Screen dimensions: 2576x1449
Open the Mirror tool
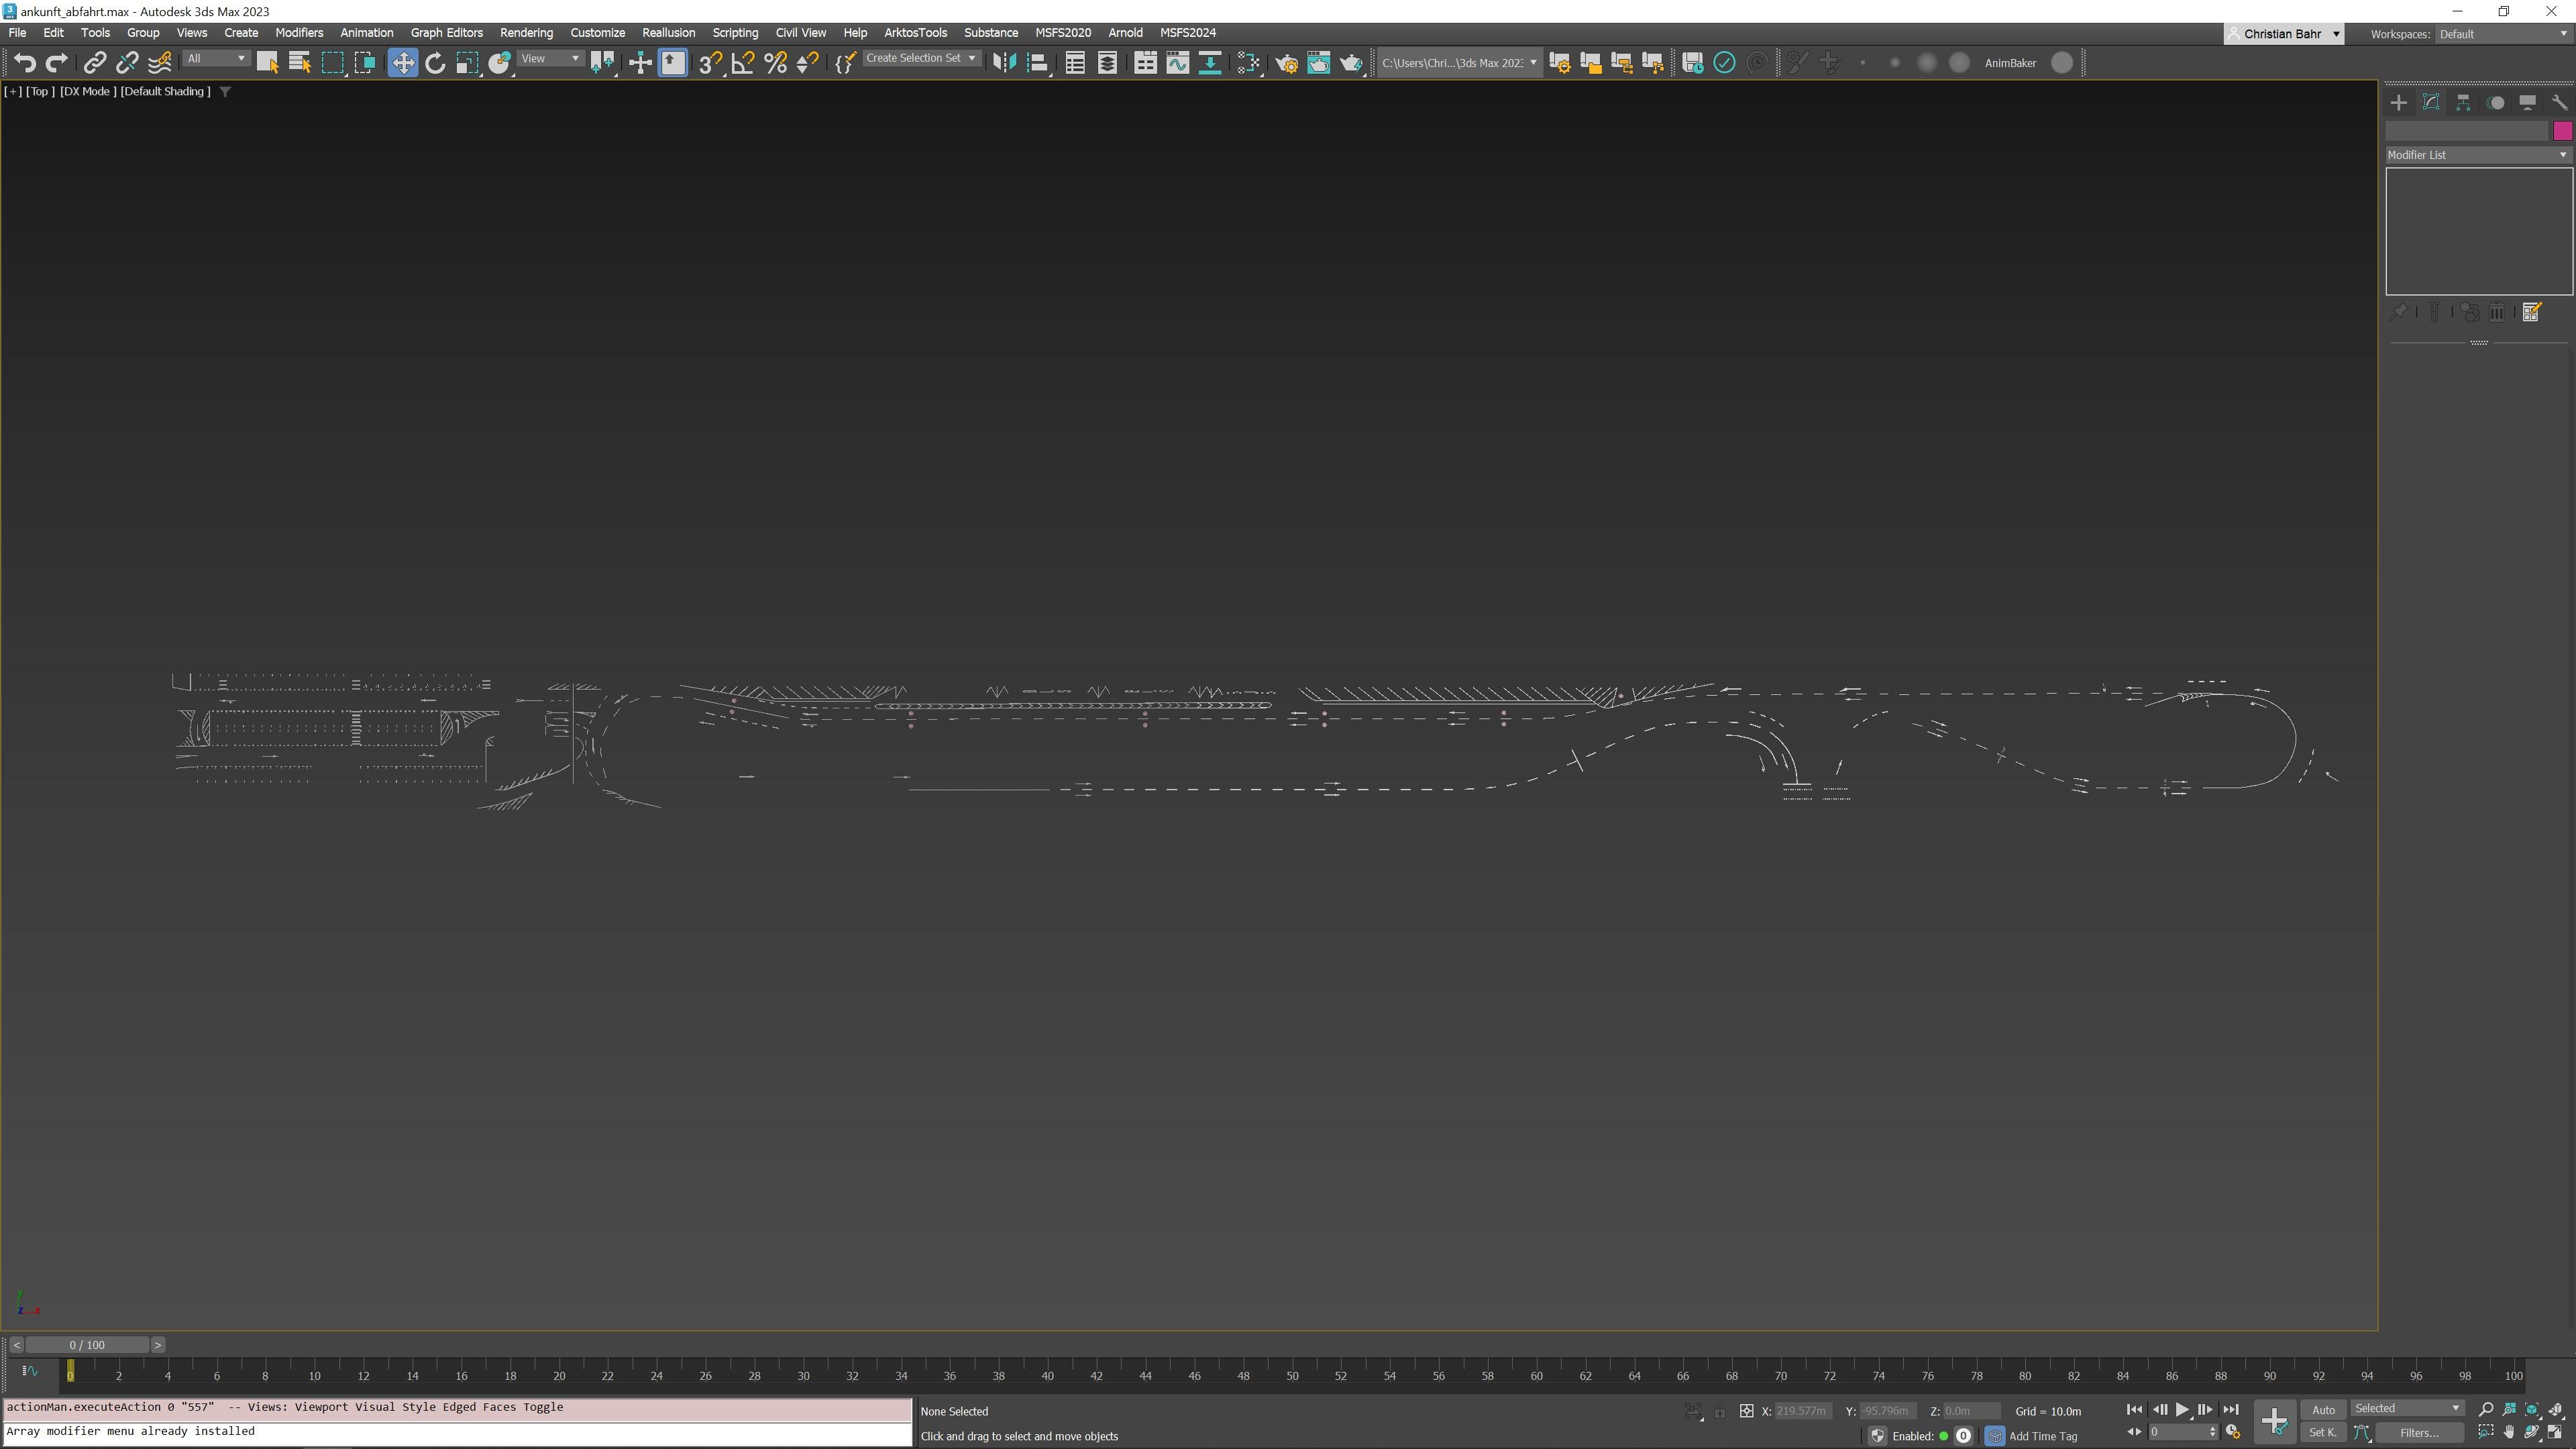pyautogui.click(x=1004, y=63)
